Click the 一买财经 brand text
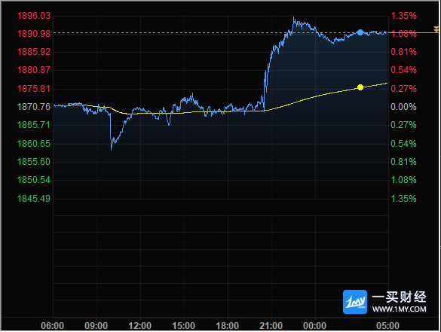 click(399, 297)
